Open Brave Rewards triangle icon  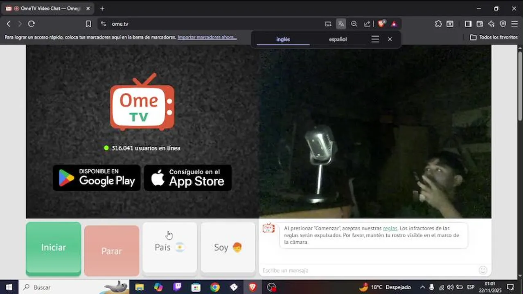point(394,24)
